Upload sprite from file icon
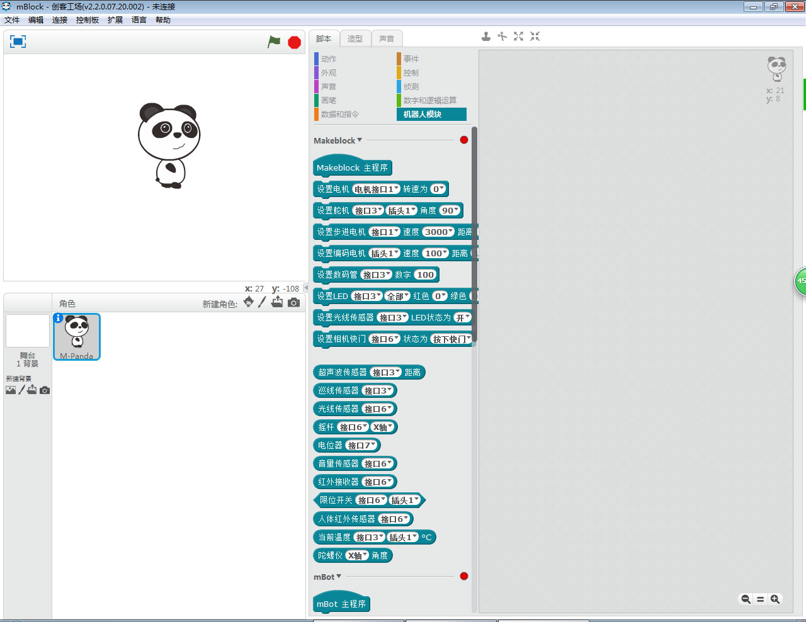 277,302
